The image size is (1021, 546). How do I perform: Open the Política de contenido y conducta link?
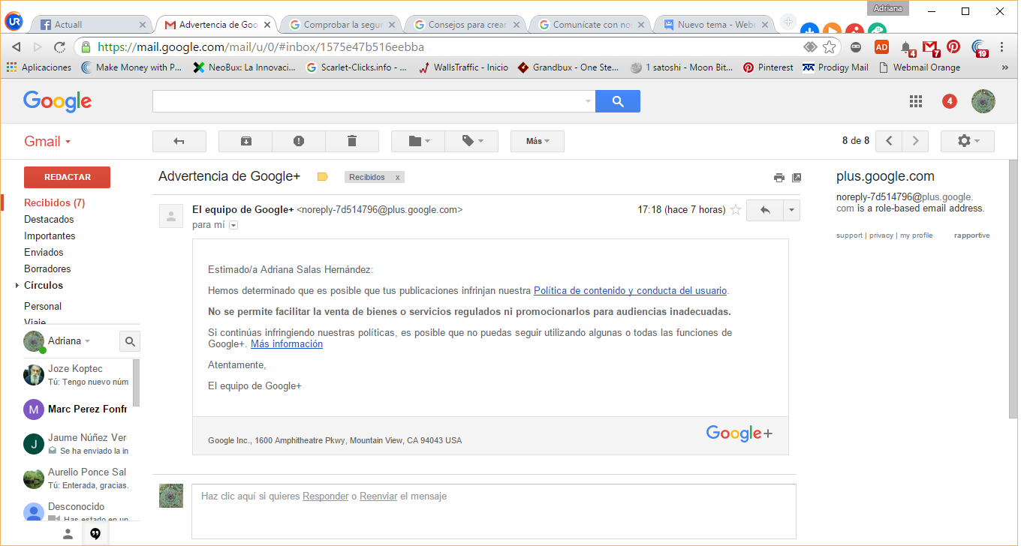[630, 291]
